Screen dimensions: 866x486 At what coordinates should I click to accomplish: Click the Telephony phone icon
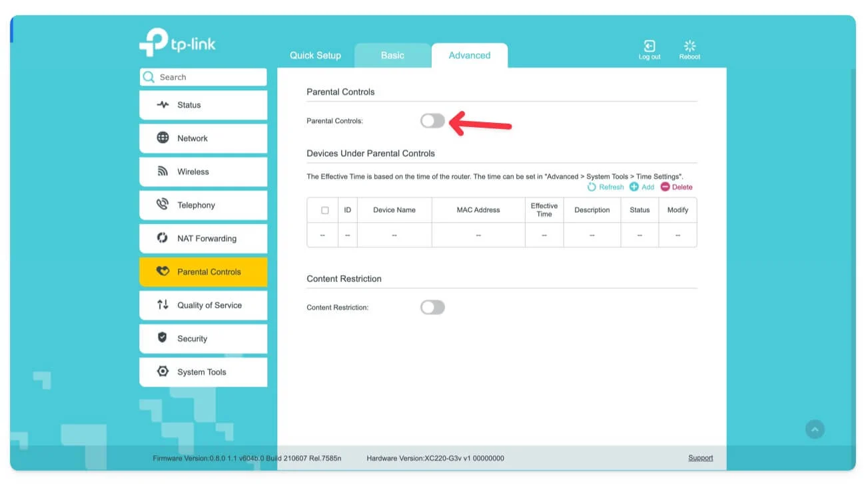163,204
